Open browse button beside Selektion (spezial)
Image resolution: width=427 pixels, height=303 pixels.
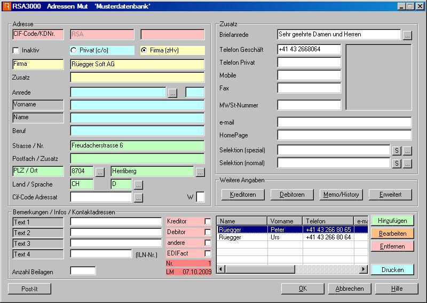[x=407, y=150]
